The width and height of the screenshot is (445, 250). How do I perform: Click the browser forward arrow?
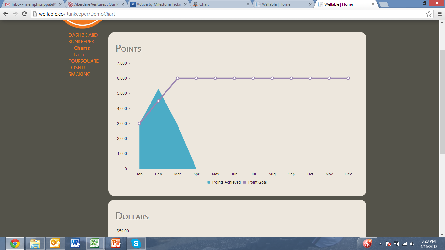15,14
